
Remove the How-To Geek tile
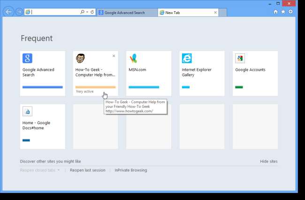click(x=114, y=56)
